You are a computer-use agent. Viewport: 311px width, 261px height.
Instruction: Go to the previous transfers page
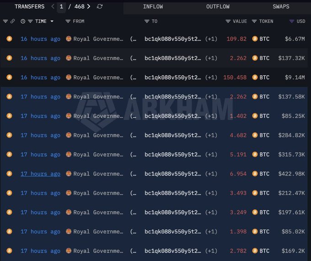(53, 6)
